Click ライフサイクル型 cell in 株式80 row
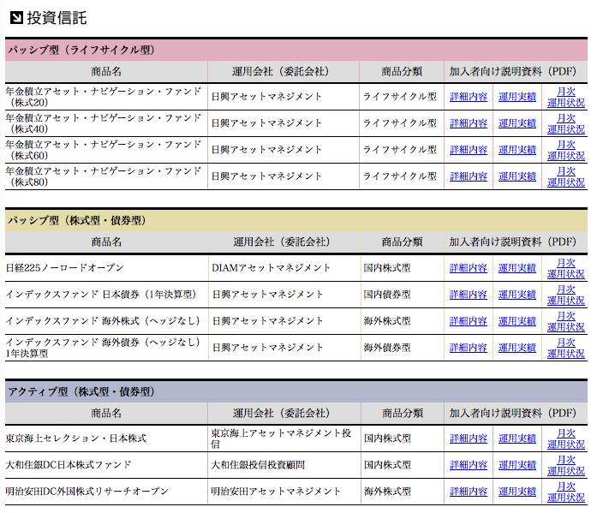Screen dimensions: 603x513 pyautogui.click(x=400, y=176)
